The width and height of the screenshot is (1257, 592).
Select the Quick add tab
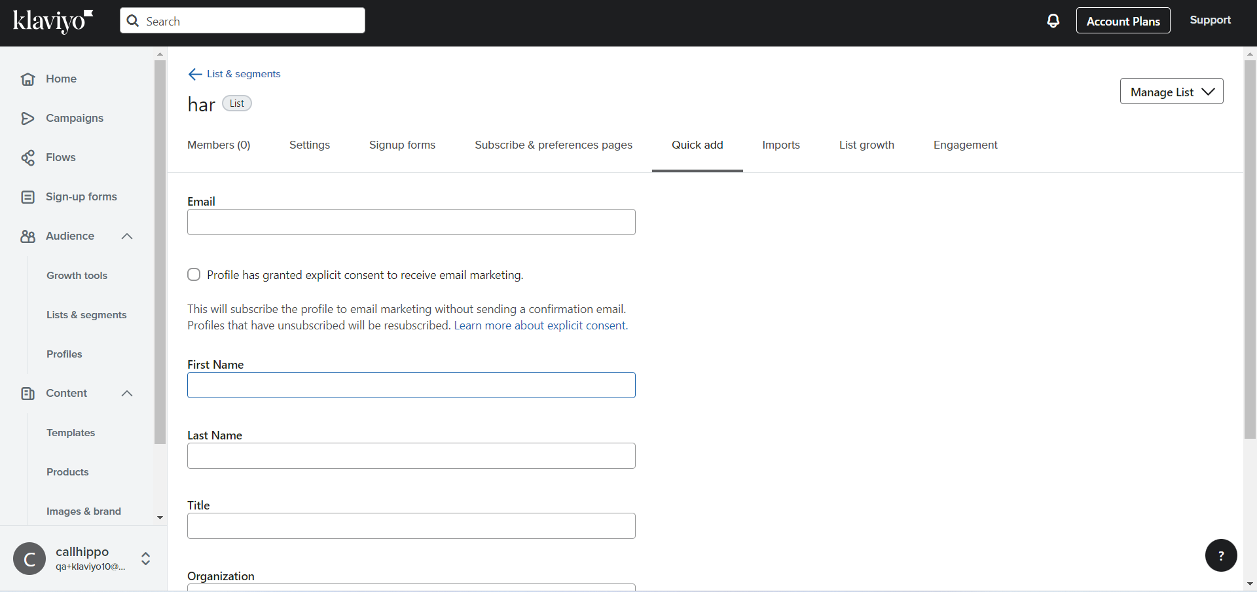coord(697,145)
